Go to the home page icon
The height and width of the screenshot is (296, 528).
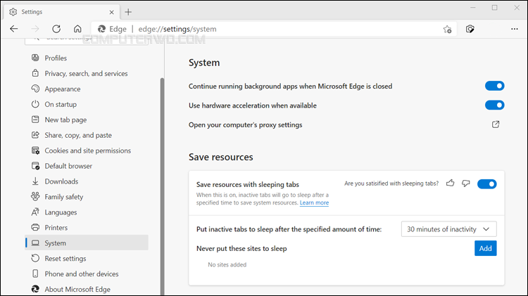(77, 29)
